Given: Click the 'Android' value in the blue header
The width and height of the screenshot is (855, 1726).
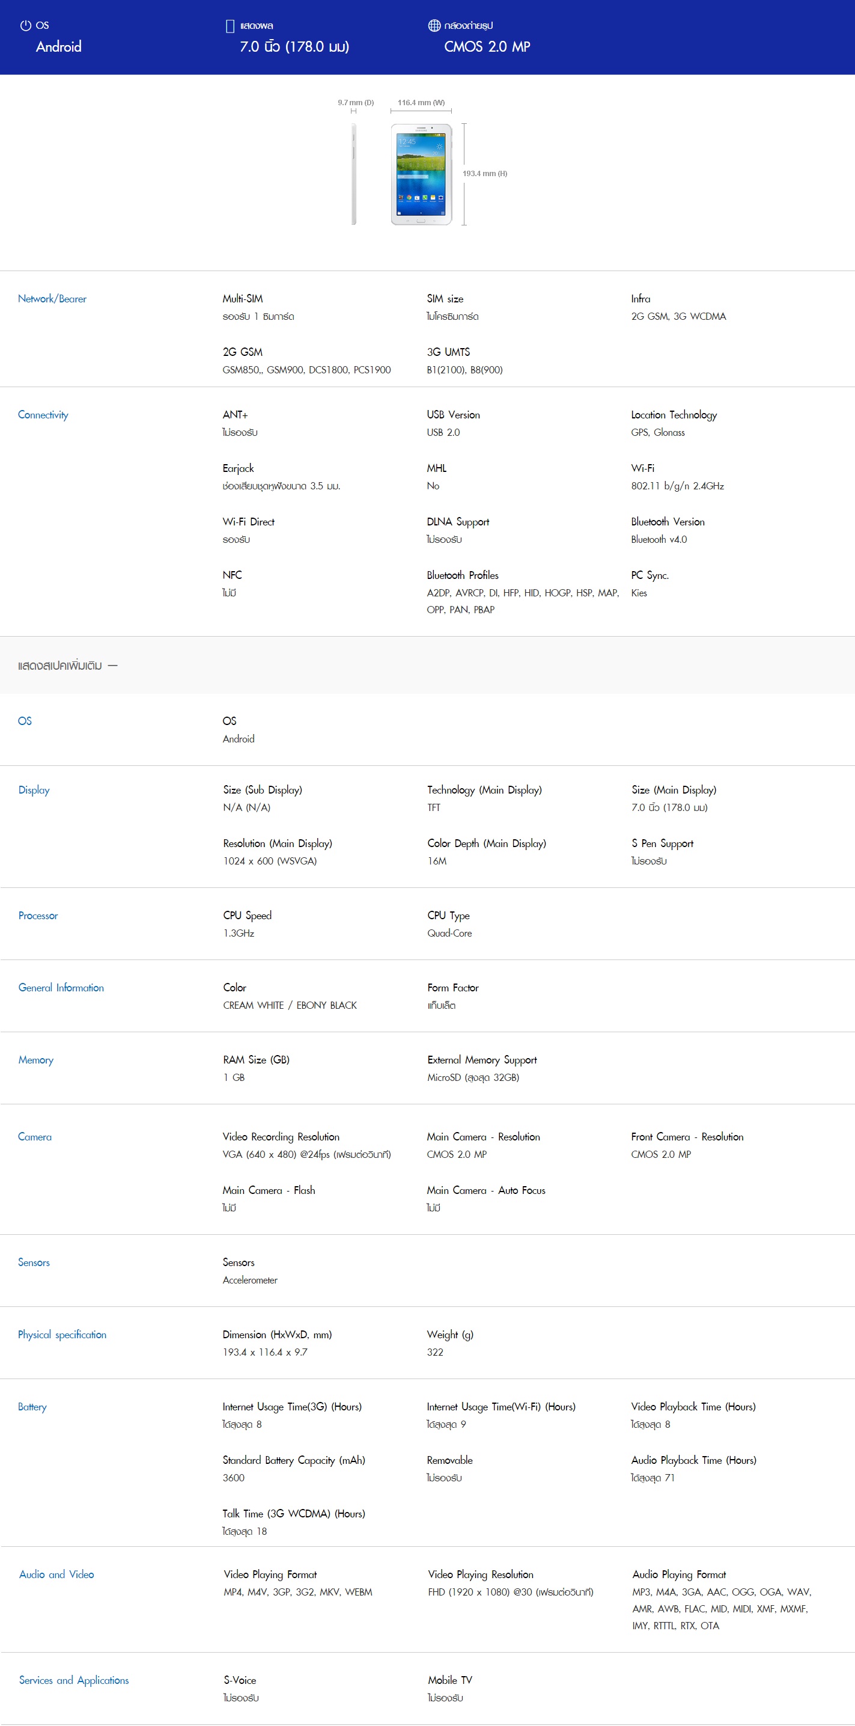Looking at the screenshot, I should click(59, 46).
